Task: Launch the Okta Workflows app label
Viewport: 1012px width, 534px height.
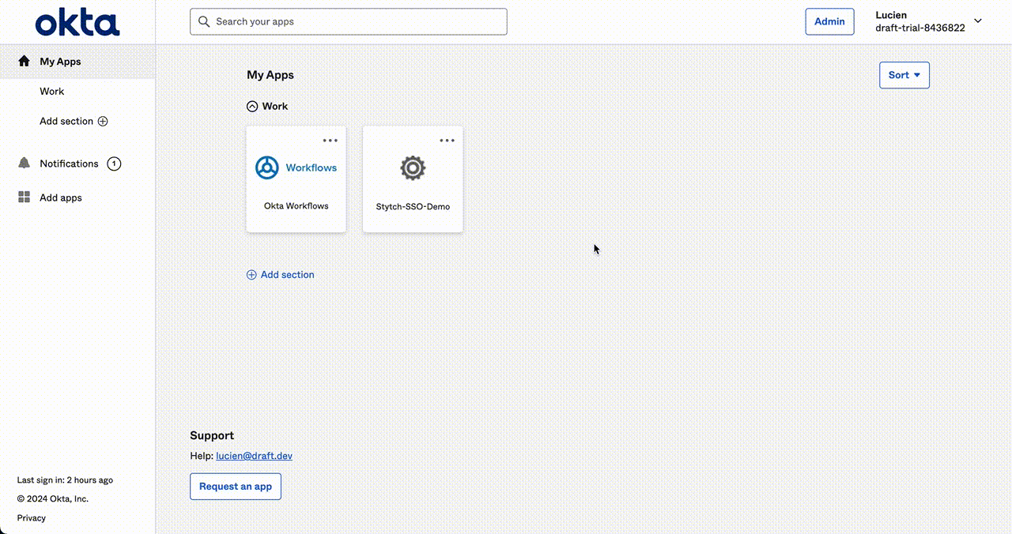Action: (296, 206)
